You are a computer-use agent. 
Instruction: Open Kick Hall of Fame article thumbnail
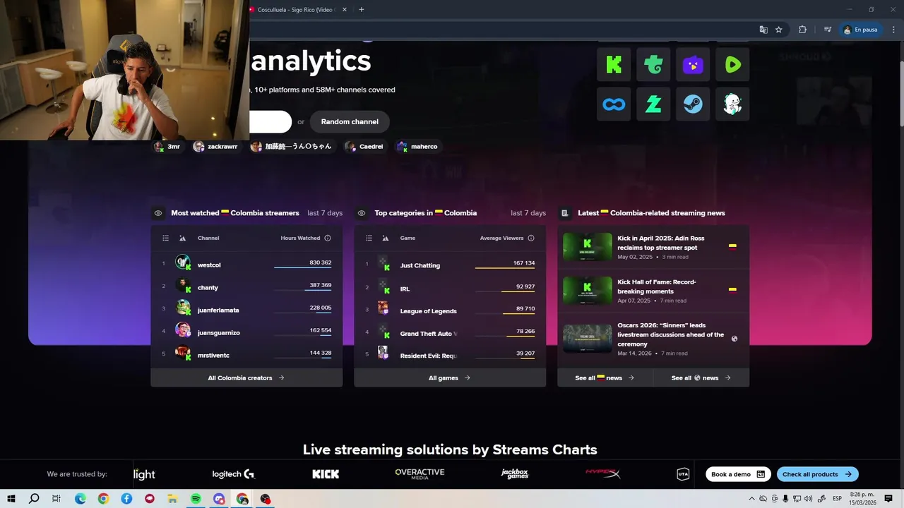pyautogui.click(x=588, y=291)
